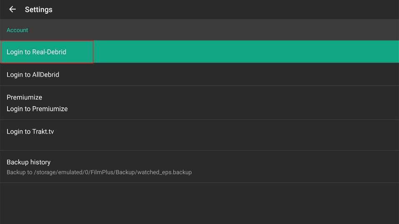Click the red-outlined Real-Debrid box
The width and height of the screenshot is (399, 224).
pos(47,52)
